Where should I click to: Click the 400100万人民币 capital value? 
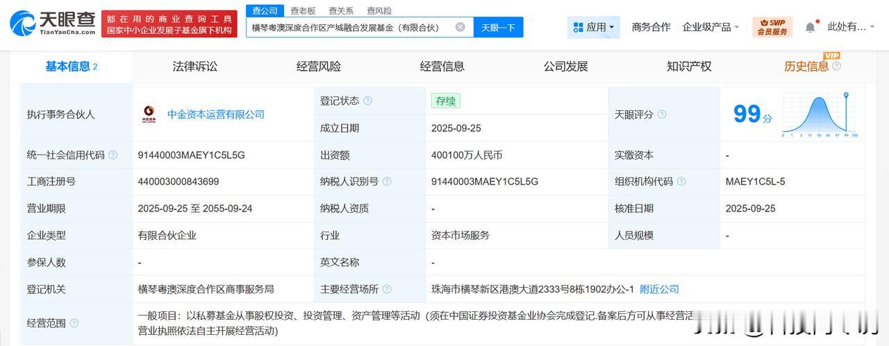click(x=467, y=155)
